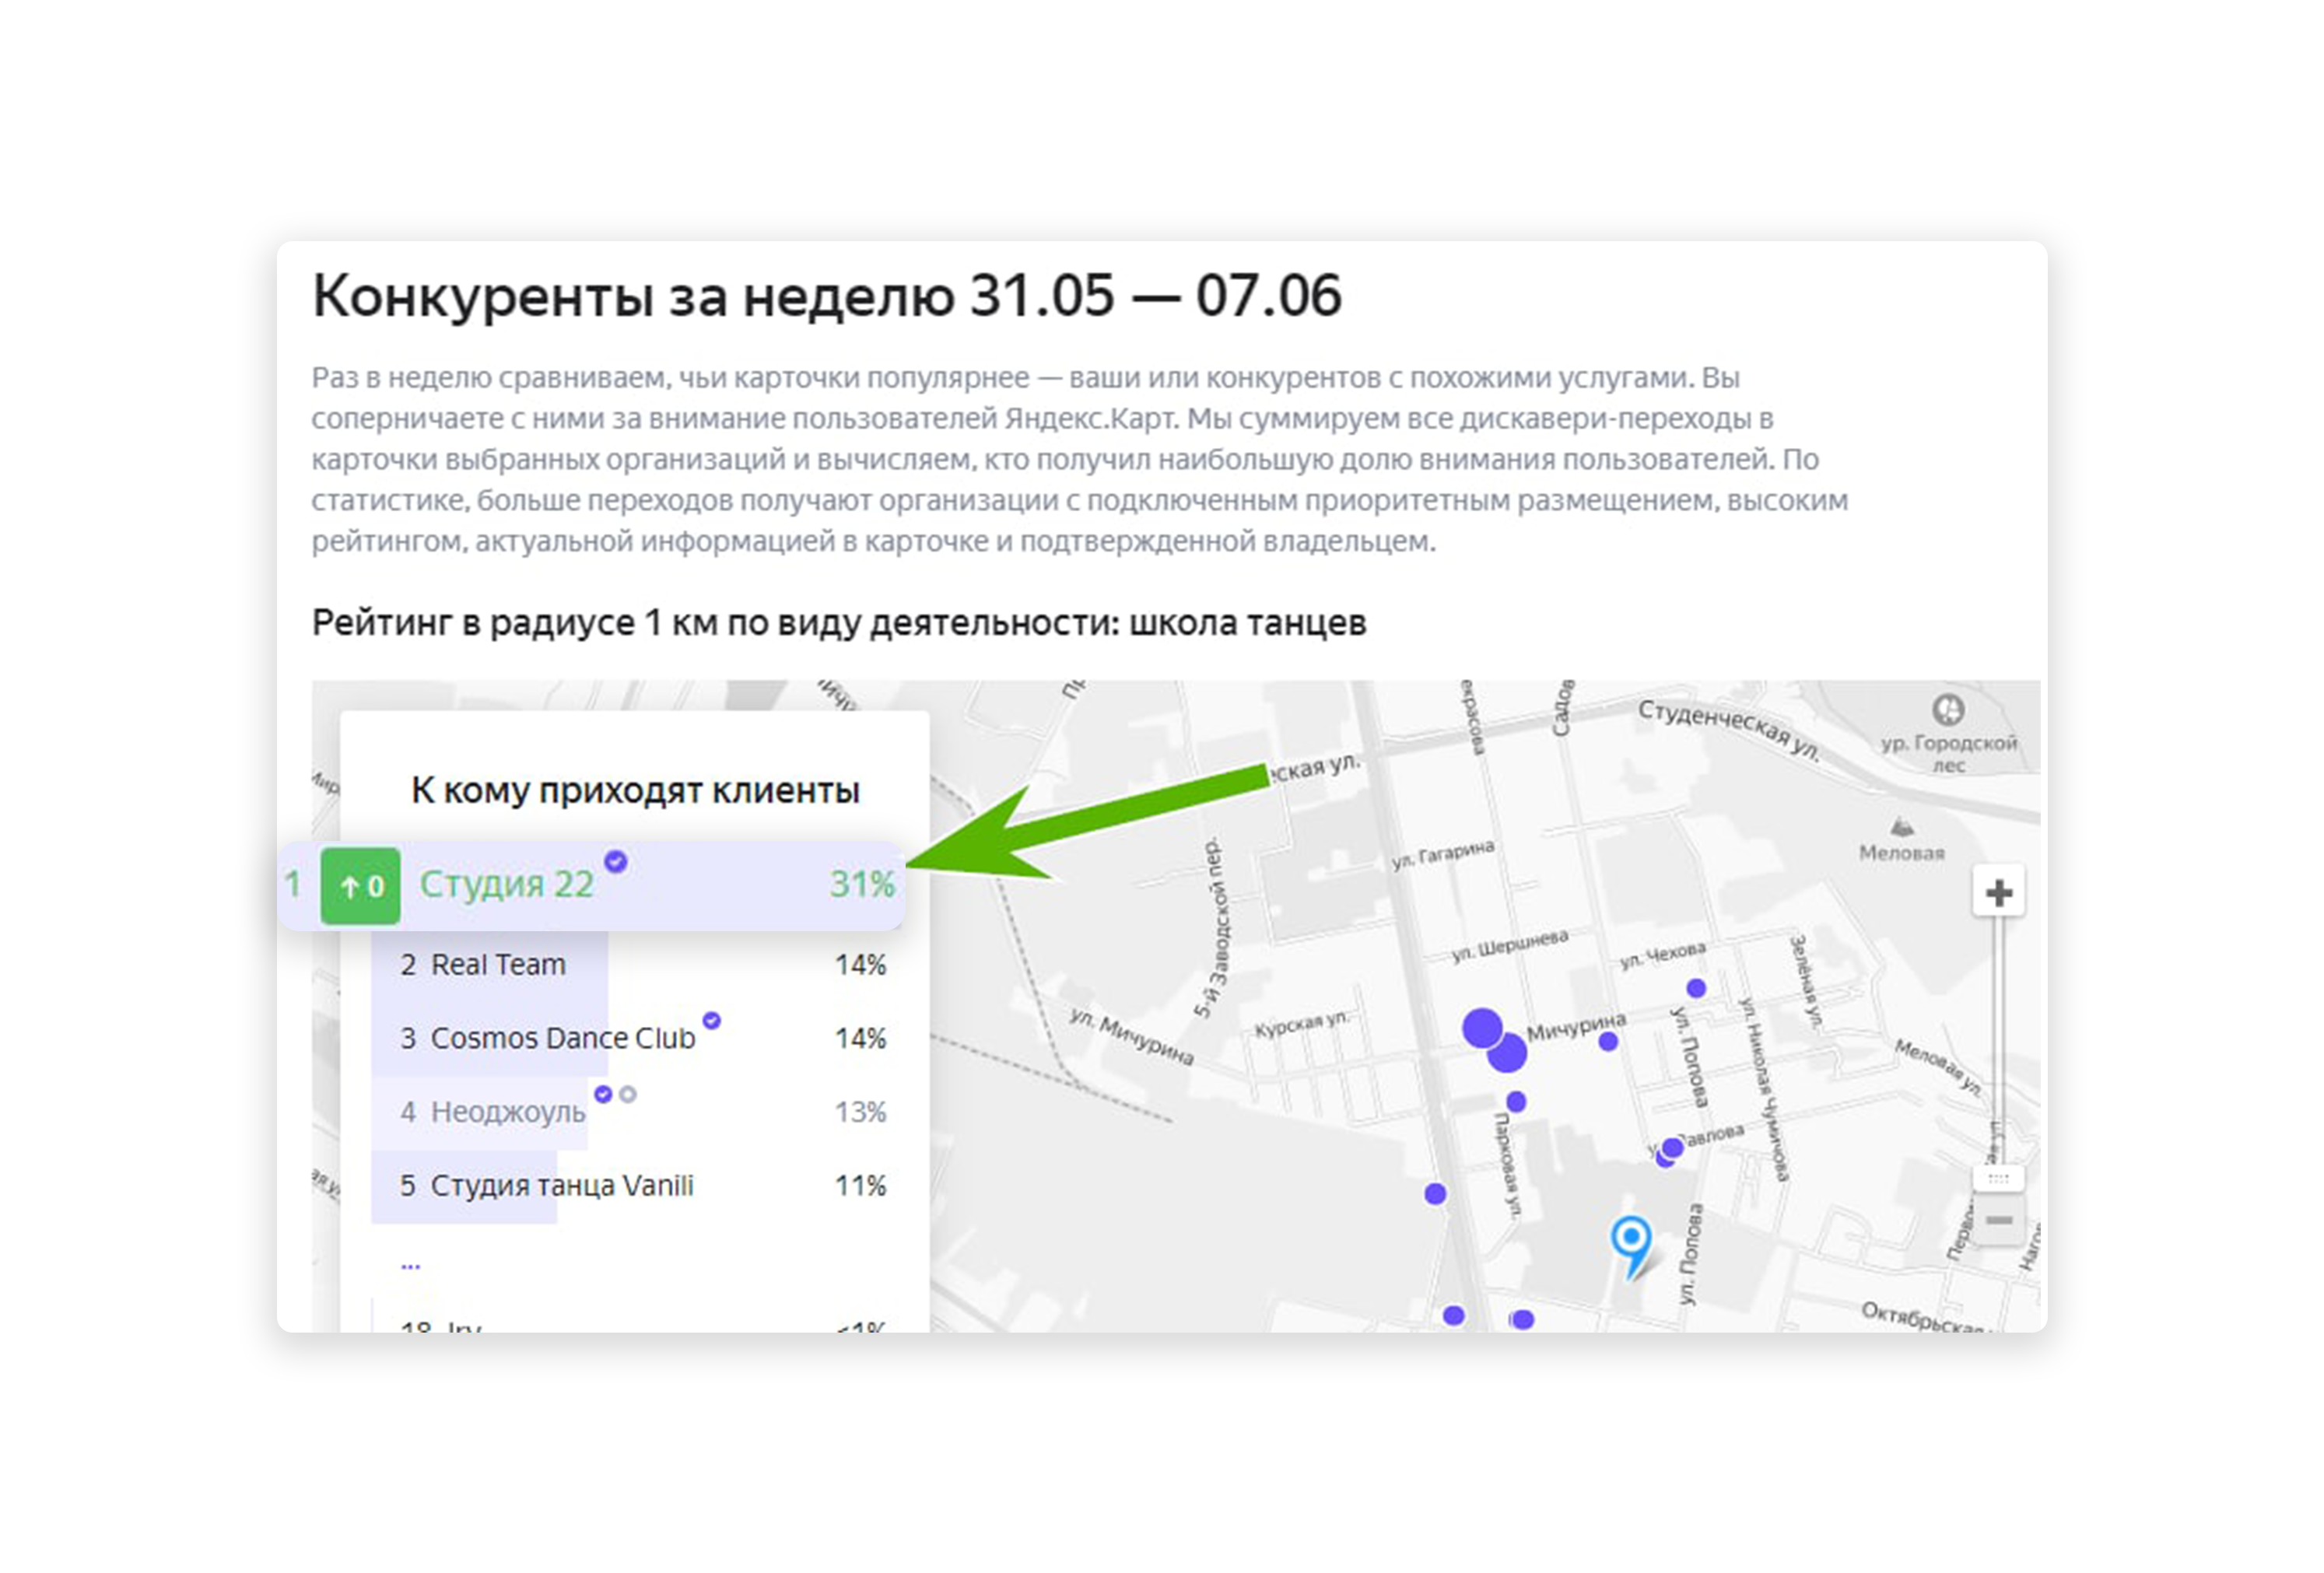The height and width of the screenshot is (1573, 2324).
Task: Click verified badge beside Cosmos Dance Club
Action: (x=711, y=1020)
